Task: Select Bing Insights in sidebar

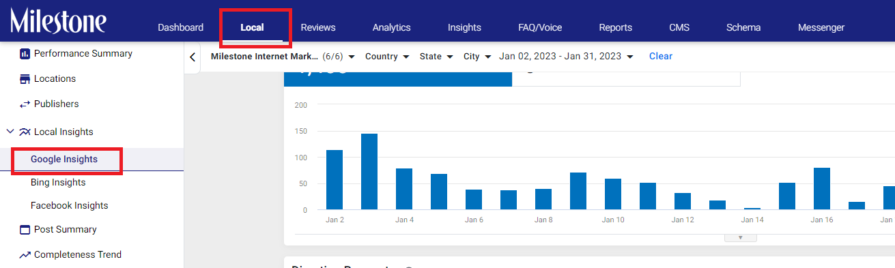Action: pos(58,182)
